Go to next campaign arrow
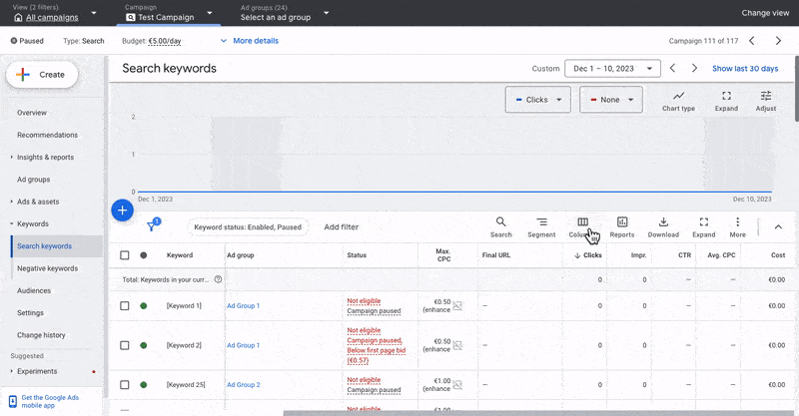Image resolution: width=799 pixels, height=416 pixels. (778, 41)
